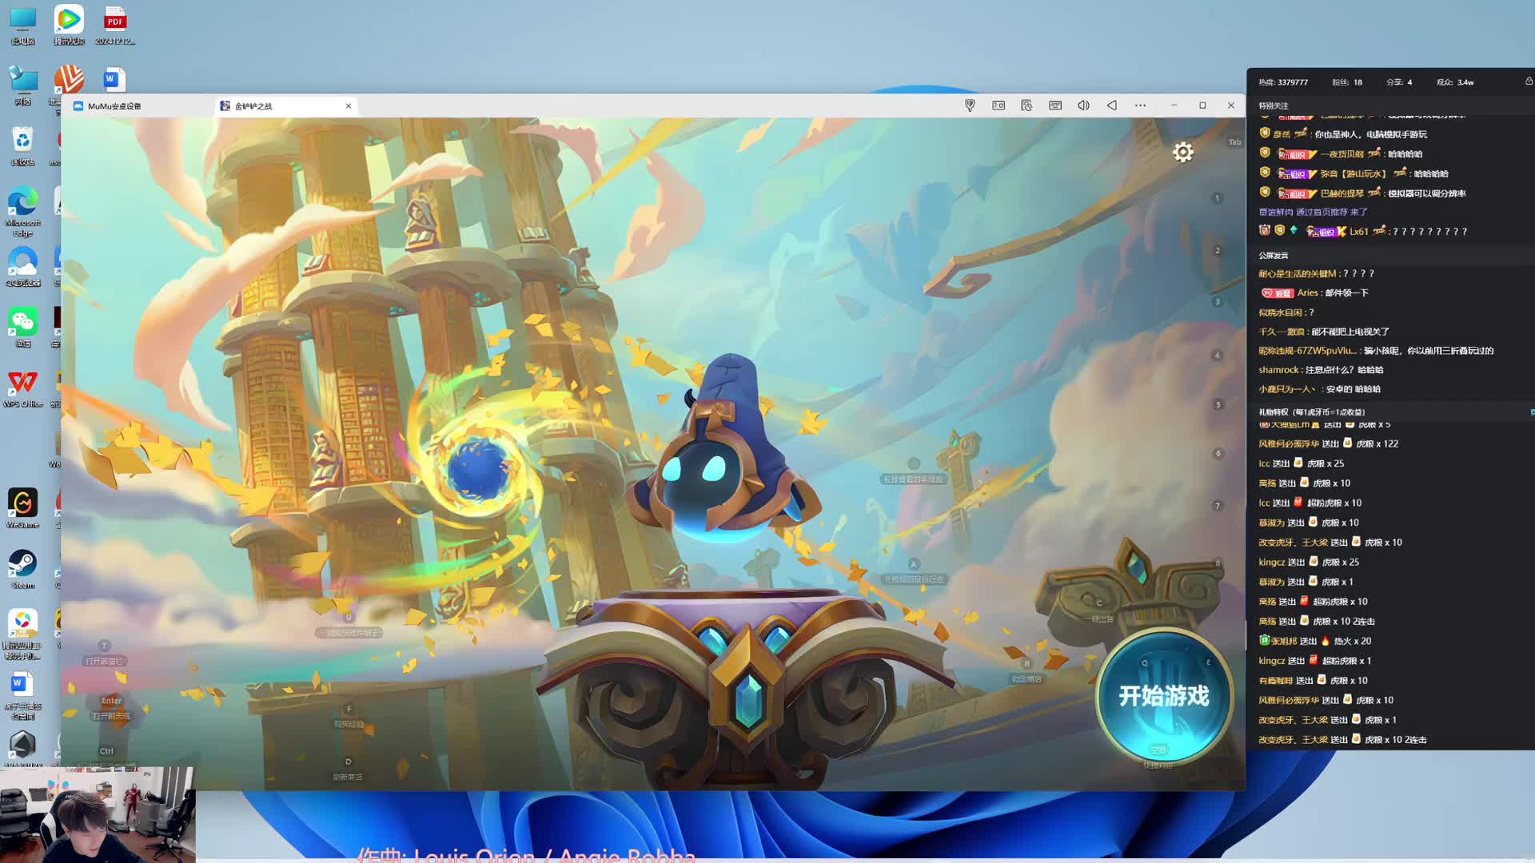The image size is (1535, 863).
Task: Click the MuMu tools shield icon
Action: click(970, 105)
